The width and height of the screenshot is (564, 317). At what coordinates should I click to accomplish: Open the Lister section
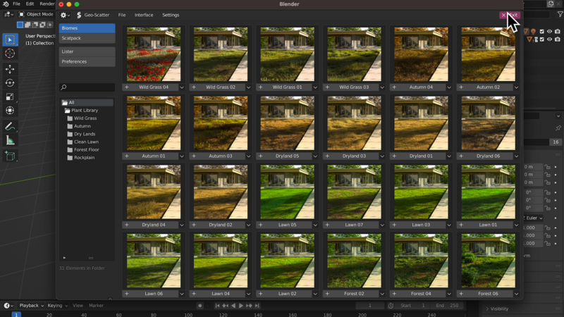coord(87,51)
